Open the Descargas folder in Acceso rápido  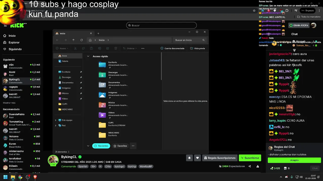coord(113,74)
